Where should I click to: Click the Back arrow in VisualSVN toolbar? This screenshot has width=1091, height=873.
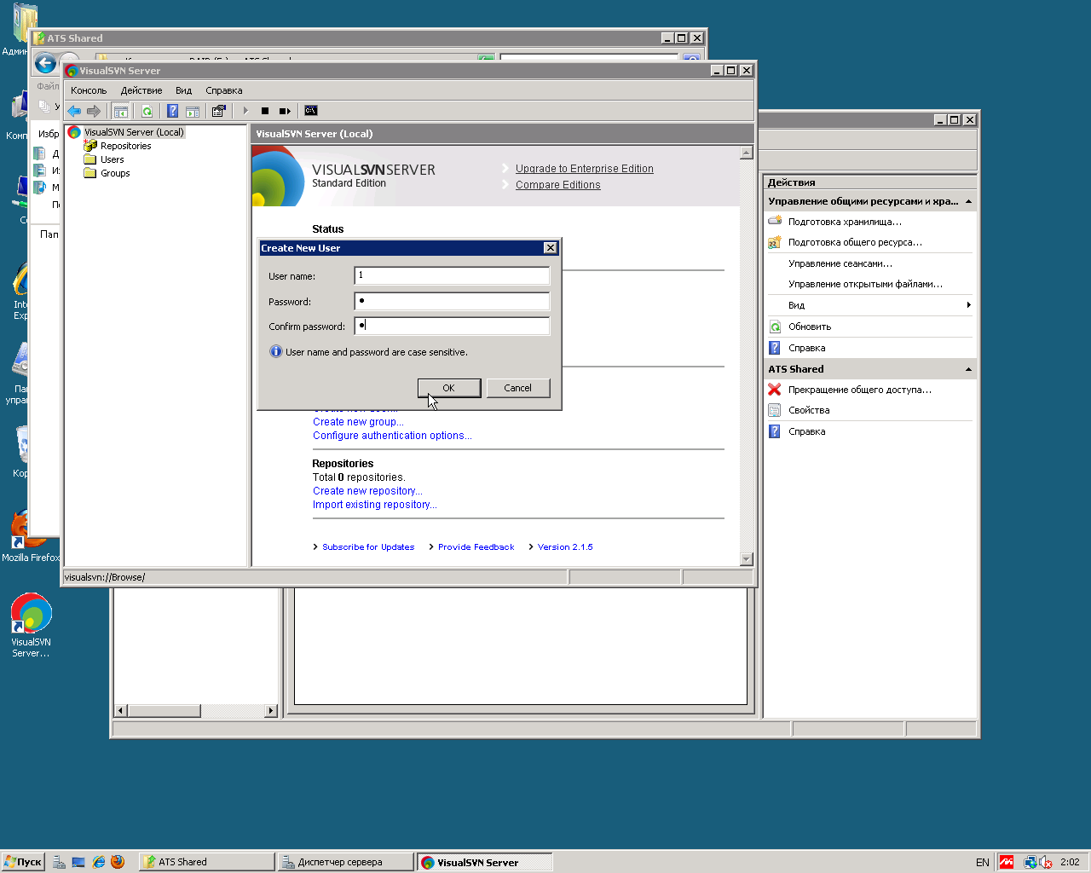[74, 111]
